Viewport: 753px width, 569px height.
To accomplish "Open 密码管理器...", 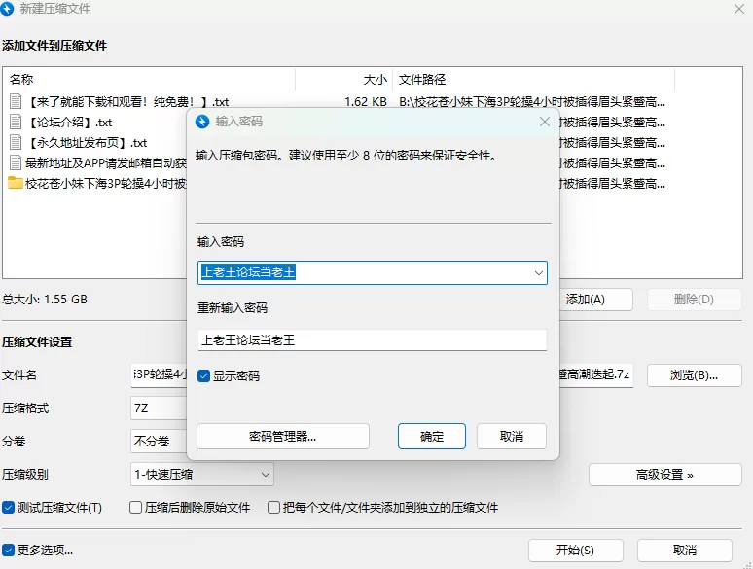I will click(x=283, y=436).
